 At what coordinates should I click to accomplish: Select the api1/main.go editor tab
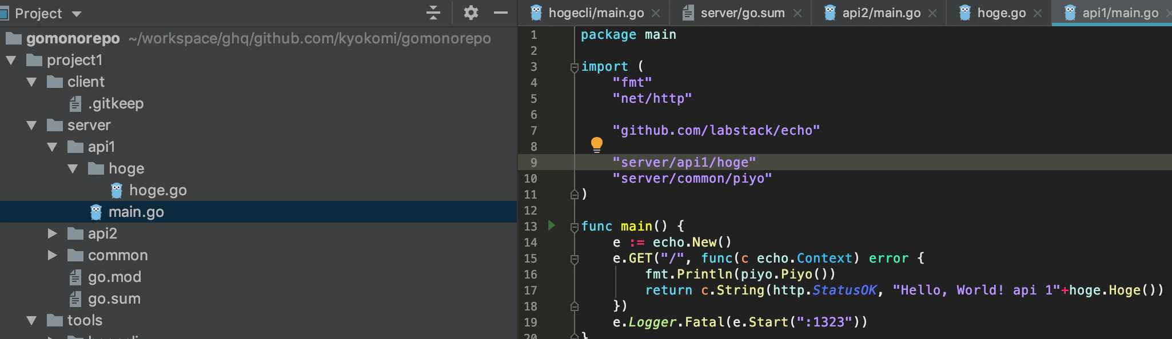point(1111,13)
